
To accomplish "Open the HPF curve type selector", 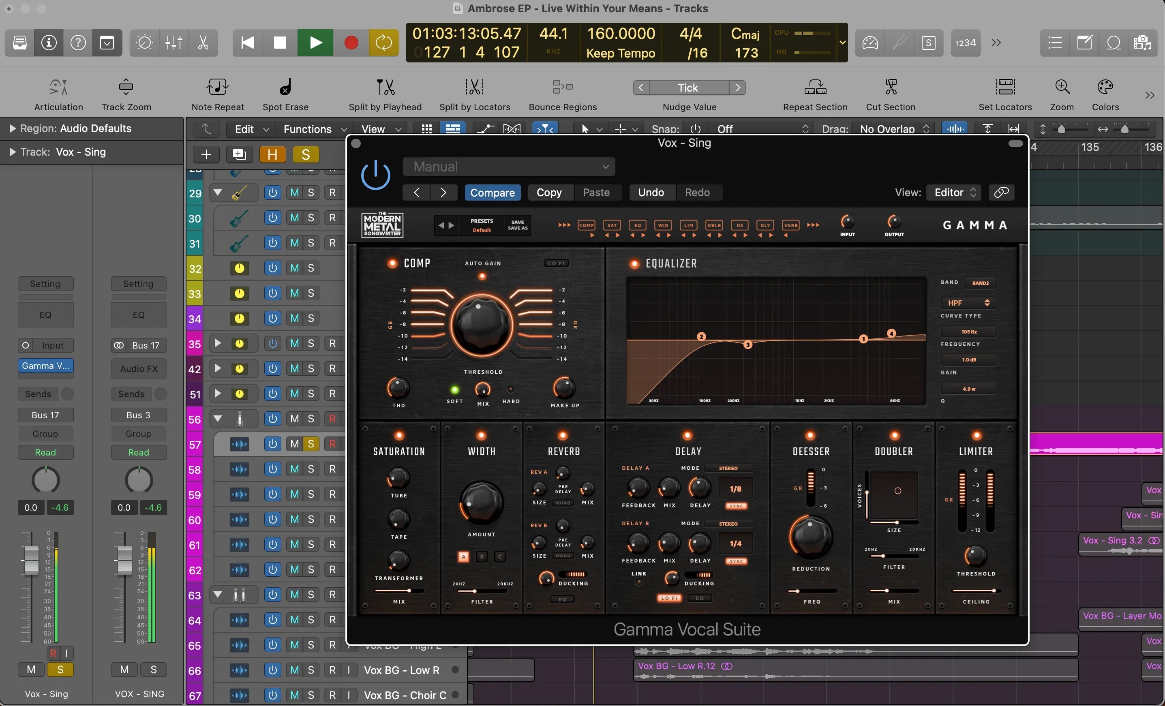I will (968, 303).
